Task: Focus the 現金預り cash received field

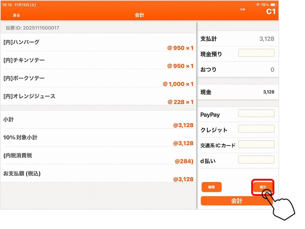Action: (256, 53)
